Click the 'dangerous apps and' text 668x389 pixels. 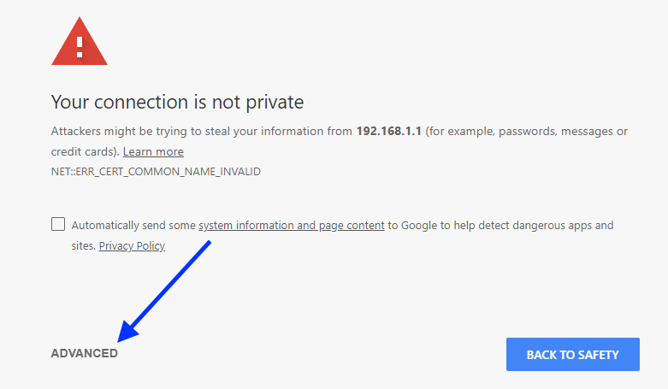pyautogui.click(x=571, y=226)
